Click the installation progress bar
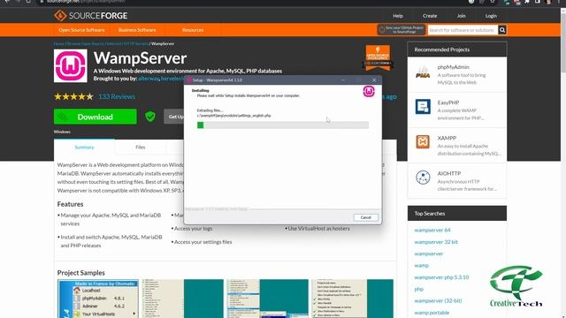566x318 pixels. [283, 125]
